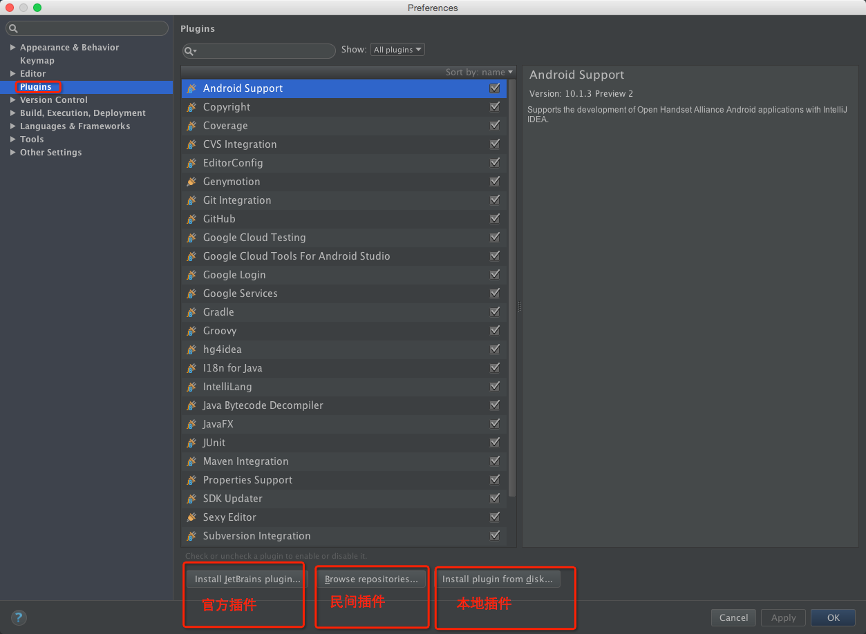Click the GitHub plugin icon
The height and width of the screenshot is (634, 866).
point(191,219)
